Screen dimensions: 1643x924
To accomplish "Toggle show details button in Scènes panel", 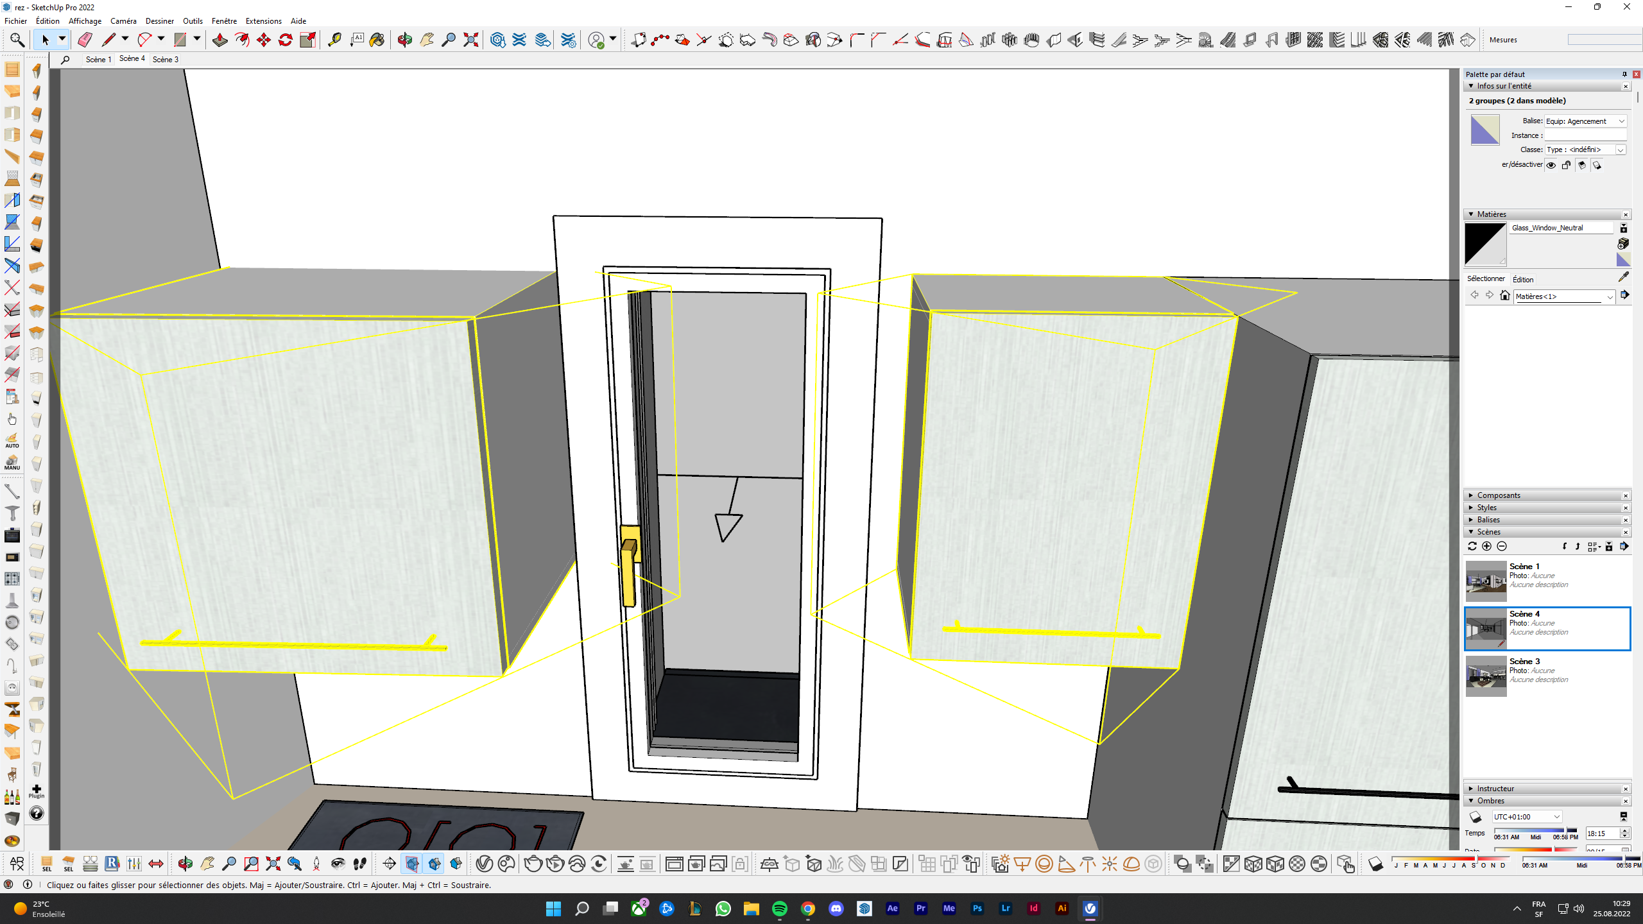I will click(1609, 546).
